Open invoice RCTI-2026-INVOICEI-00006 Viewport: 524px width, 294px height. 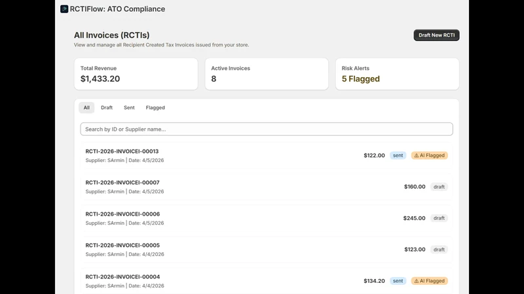(267, 218)
